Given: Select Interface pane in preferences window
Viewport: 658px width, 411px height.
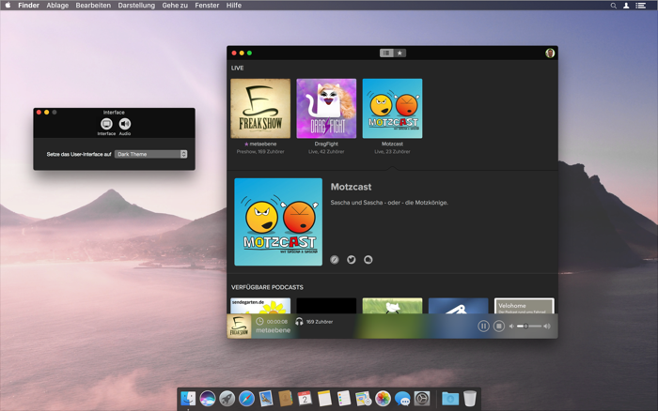Looking at the screenshot, I should [106, 127].
